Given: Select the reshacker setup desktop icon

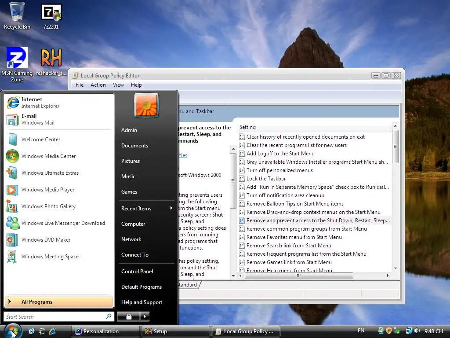Looking at the screenshot, I should [x=51, y=62].
